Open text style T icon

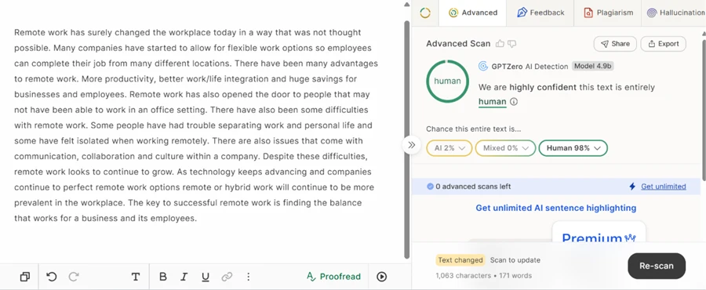[136, 277]
